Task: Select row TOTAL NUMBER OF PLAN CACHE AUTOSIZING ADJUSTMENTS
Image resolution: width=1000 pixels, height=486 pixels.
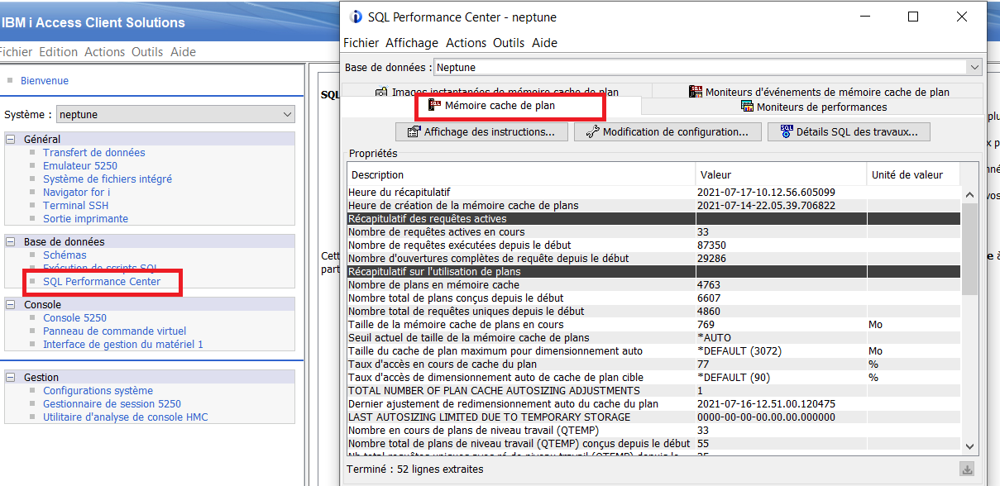Action: (653, 390)
